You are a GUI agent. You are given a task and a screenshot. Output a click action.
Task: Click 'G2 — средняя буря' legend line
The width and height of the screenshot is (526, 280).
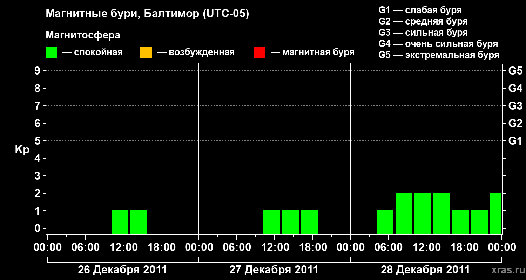click(x=423, y=21)
